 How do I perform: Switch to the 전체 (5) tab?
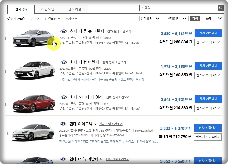tap(21, 9)
